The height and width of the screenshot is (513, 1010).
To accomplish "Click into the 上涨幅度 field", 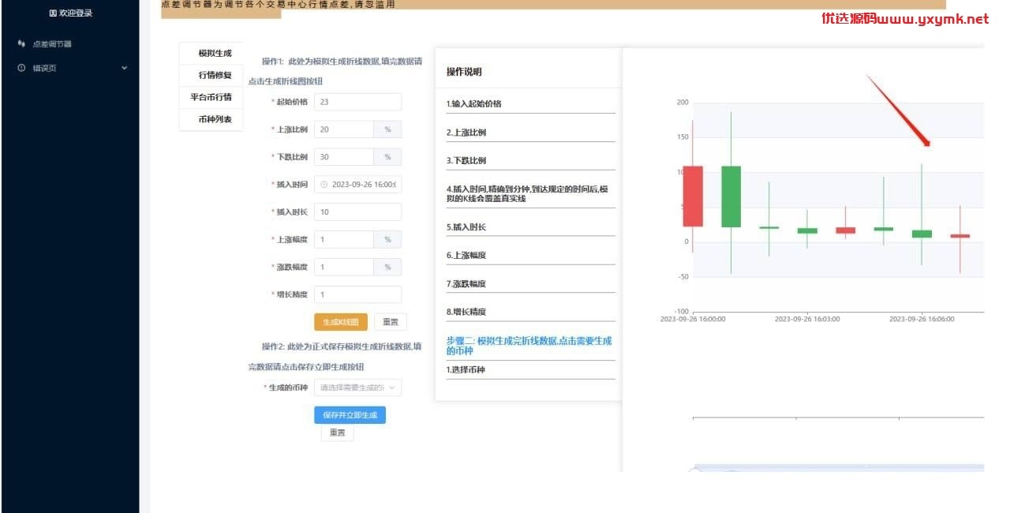I will click(343, 239).
